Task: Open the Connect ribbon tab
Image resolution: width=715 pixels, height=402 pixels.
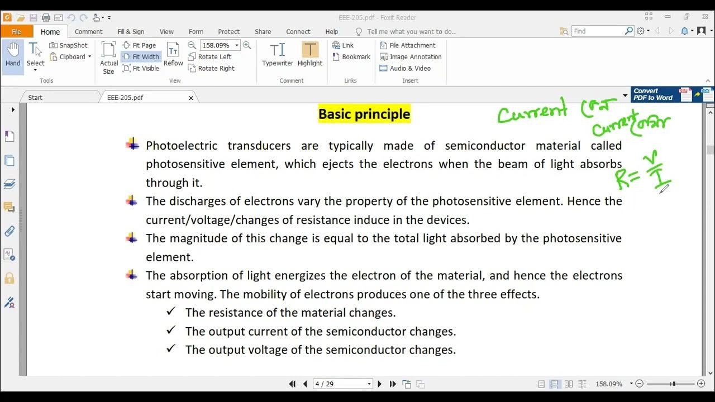Action: 298,32
